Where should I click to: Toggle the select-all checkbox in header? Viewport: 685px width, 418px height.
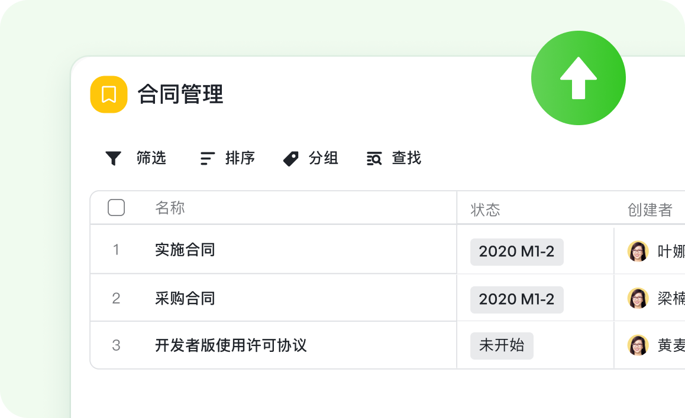pyautogui.click(x=117, y=208)
